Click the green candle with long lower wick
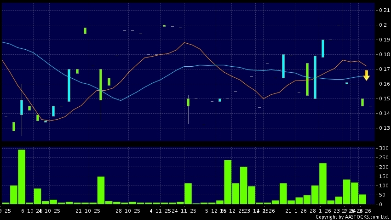The height and width of the screenshot is (220, 391). 101,85
